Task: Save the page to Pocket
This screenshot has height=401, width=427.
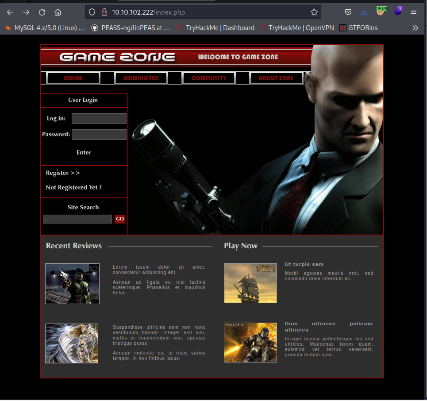Action: pos(348,12)
